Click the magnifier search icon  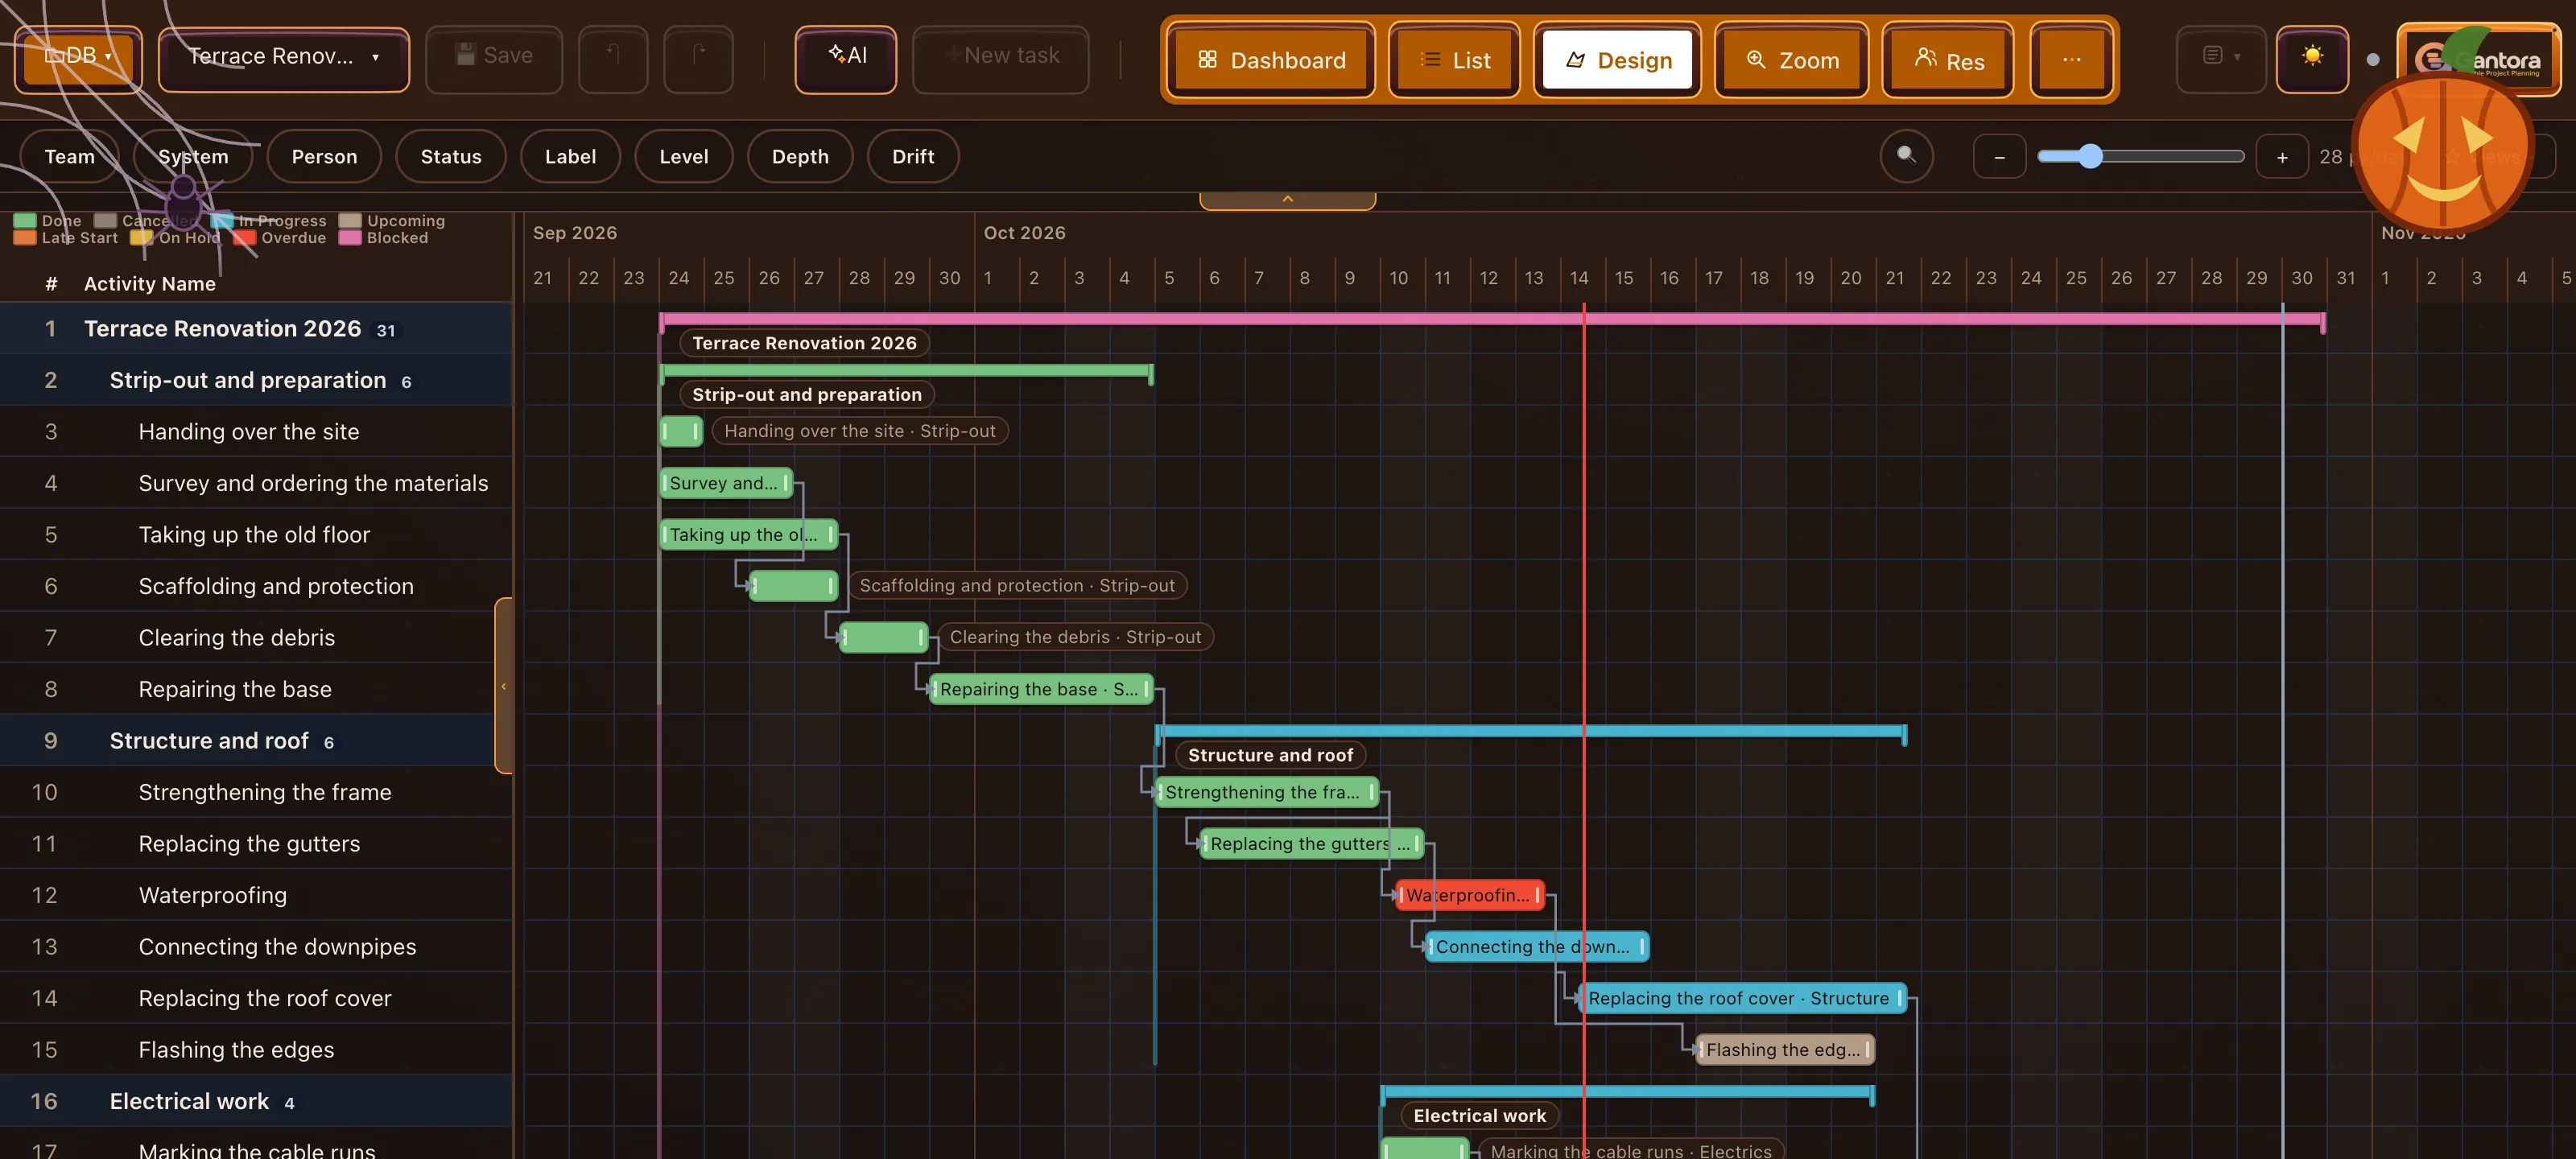1907,156
